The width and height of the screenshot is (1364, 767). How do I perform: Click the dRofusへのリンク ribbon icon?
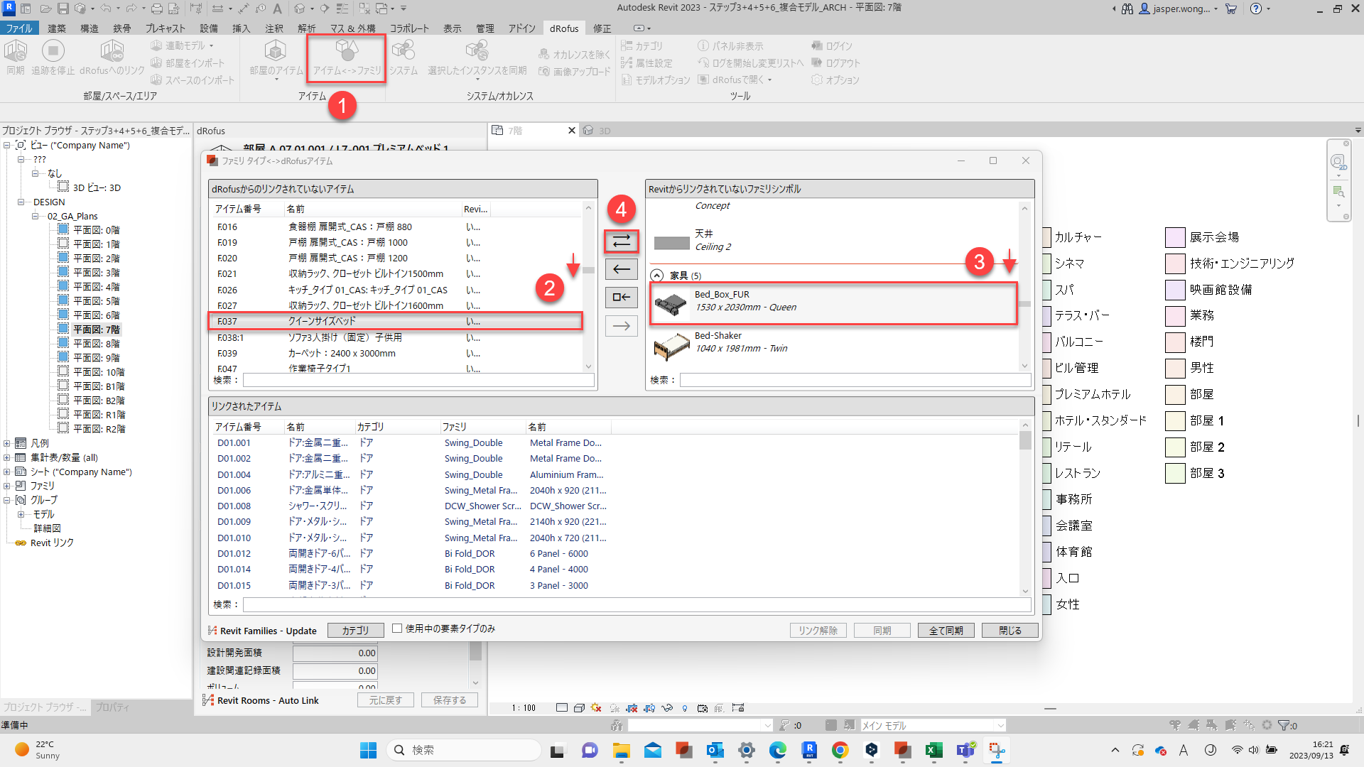112,51
